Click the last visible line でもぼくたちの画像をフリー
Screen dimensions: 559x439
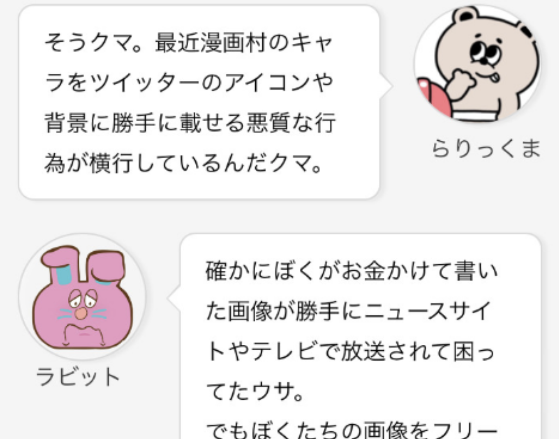(351, 430)
